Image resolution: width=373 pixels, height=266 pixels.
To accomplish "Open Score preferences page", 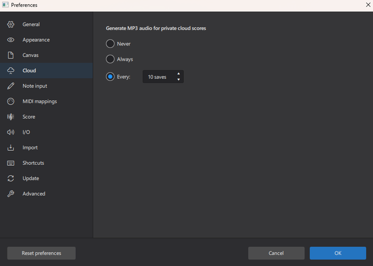I will (46, 117).
